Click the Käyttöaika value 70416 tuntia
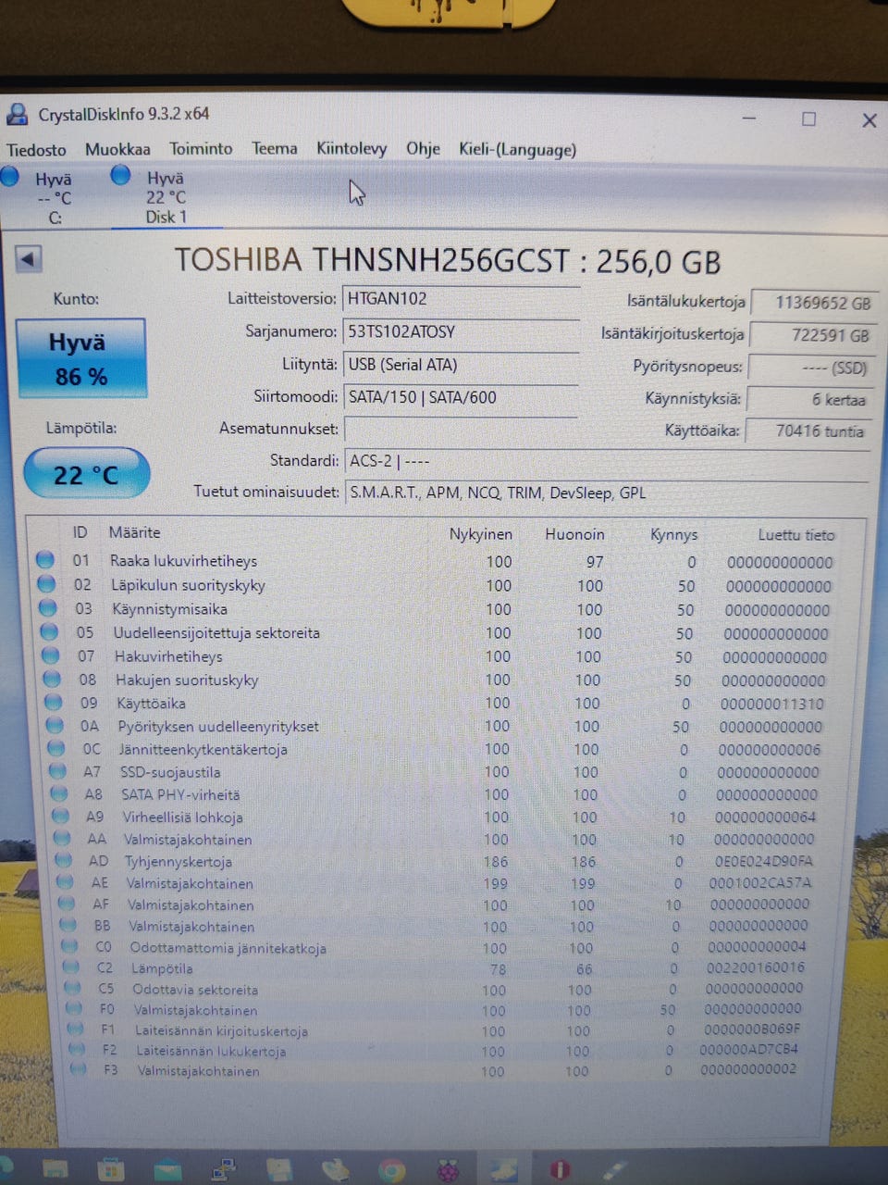 click(808, 430)
